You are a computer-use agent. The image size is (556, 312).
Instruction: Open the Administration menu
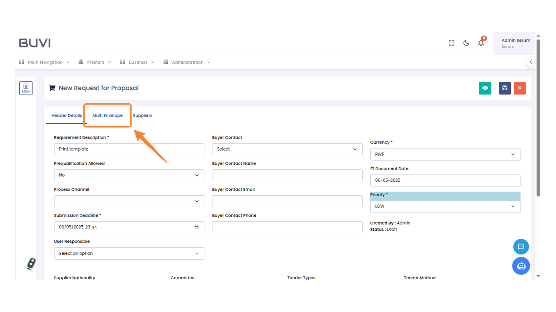tap(187, 62)
